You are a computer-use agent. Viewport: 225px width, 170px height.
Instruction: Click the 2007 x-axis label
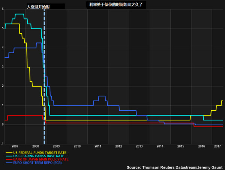click(15, 146)
